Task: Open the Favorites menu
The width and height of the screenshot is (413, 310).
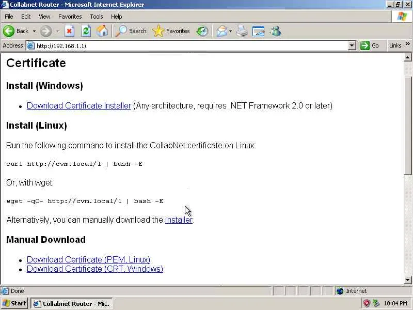Action: pos(70,17)
